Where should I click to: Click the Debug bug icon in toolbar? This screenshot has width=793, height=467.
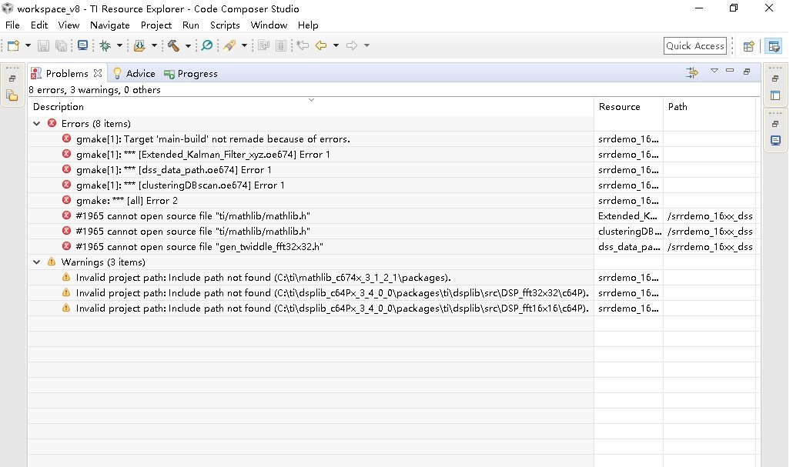pos(105,45)
